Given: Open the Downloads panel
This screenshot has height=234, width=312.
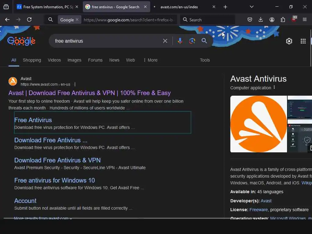Looking at the screenshot, I should point(261,19).
